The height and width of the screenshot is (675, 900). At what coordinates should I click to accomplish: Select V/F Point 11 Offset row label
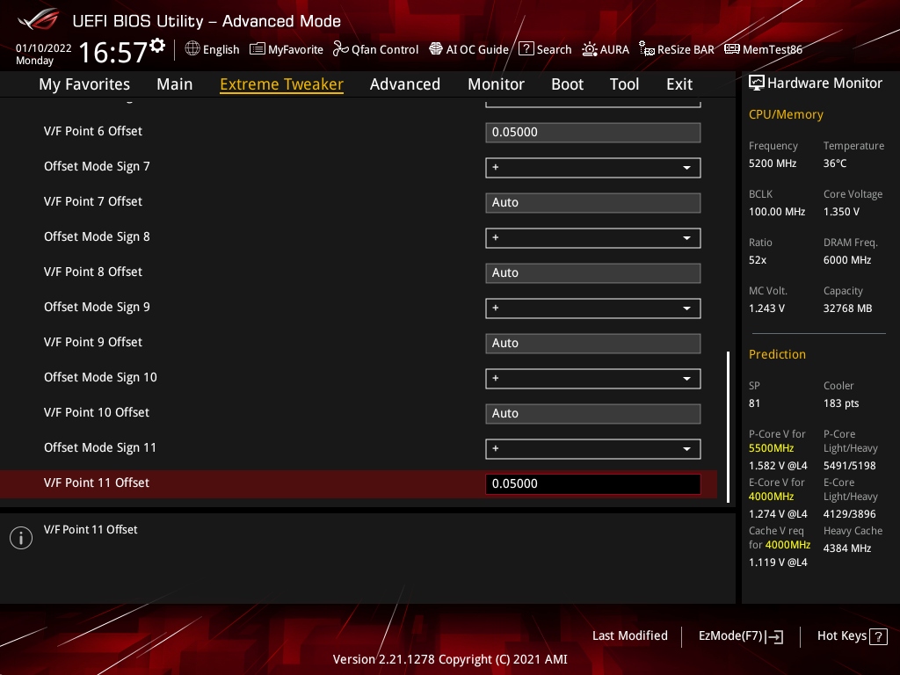pos(97,483)
